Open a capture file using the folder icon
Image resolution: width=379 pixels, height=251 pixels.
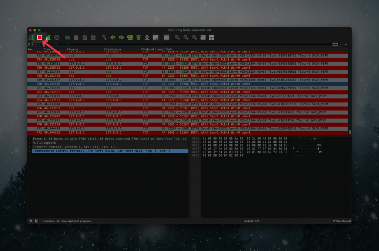pos(68,37)
